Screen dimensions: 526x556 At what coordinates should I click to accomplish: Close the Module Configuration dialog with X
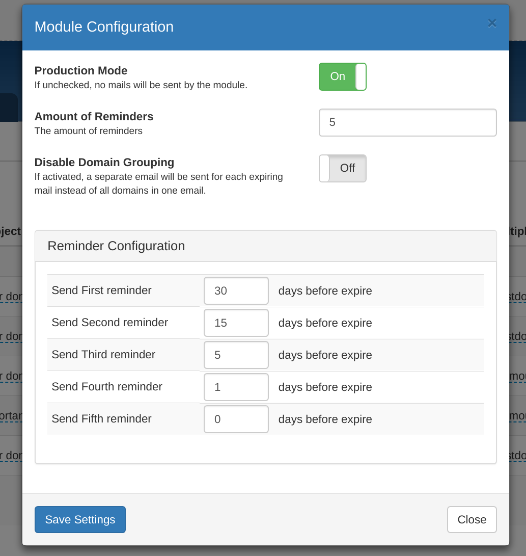[x=492, y=23]
